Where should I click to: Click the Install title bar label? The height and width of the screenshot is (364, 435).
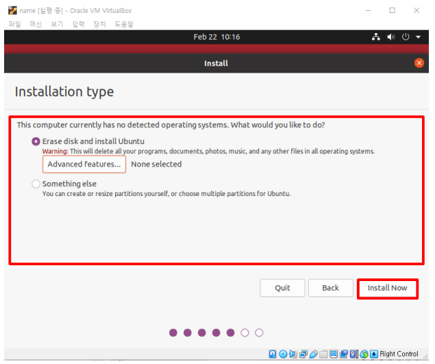click(216, 63)
